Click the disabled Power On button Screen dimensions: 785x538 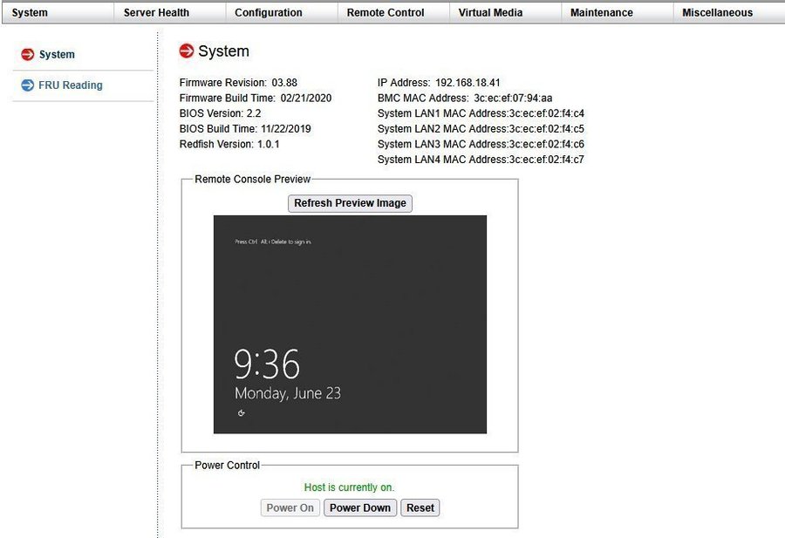point(290,507)
